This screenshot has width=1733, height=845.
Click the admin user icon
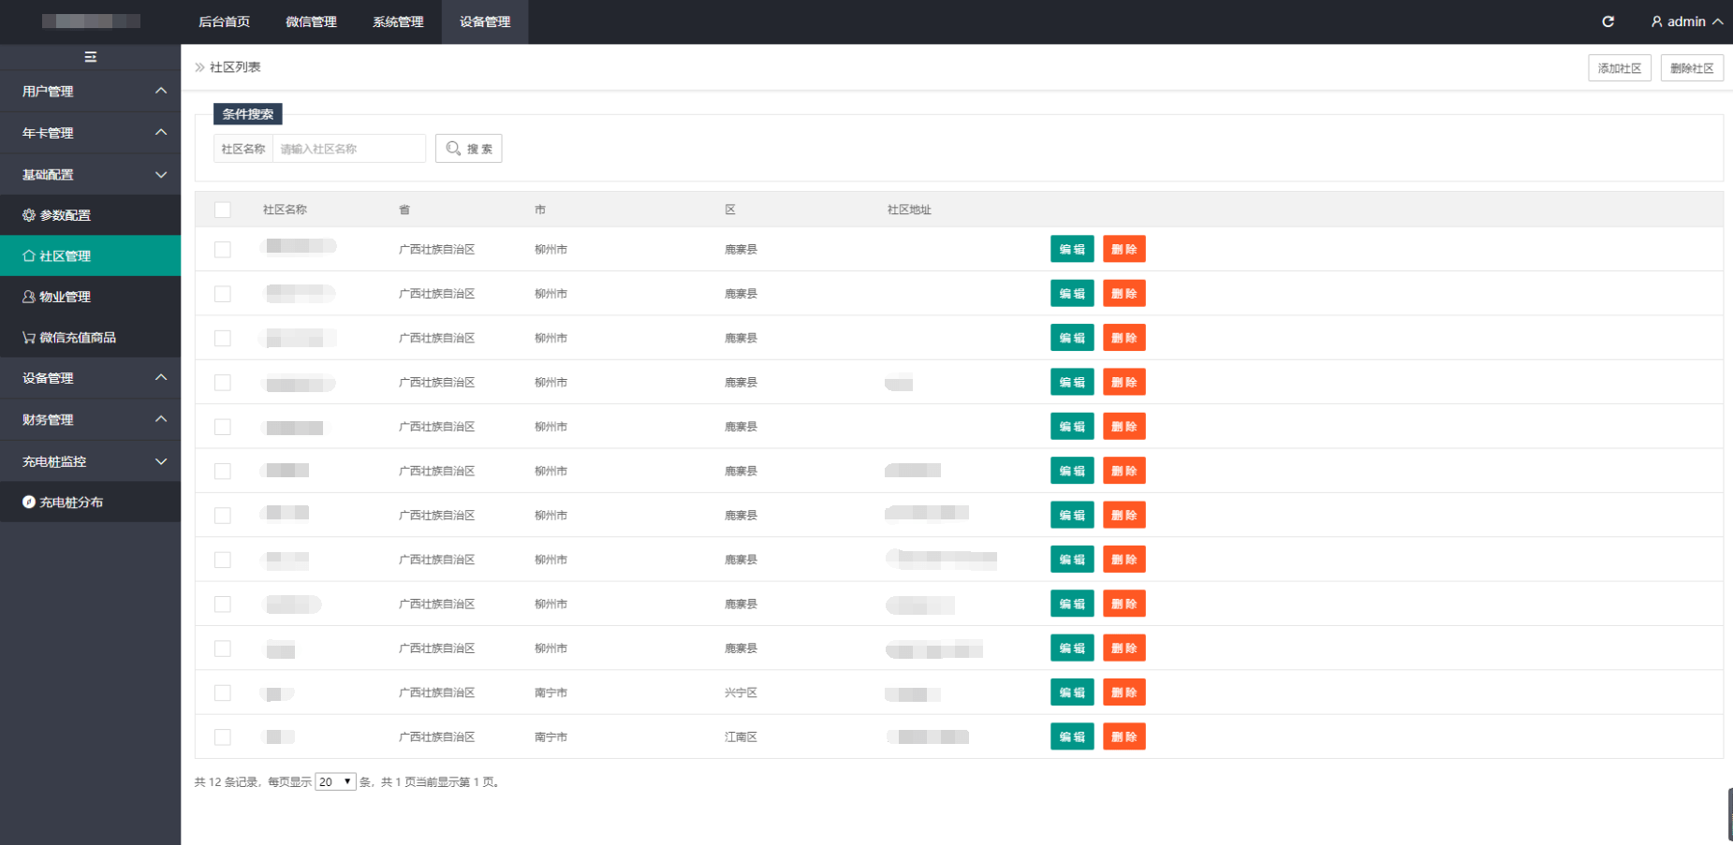[1656, 22]
